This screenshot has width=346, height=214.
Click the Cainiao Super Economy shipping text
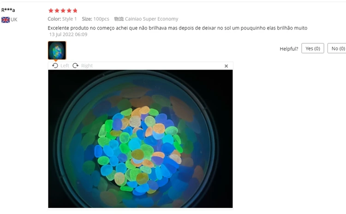click(152, 19)
